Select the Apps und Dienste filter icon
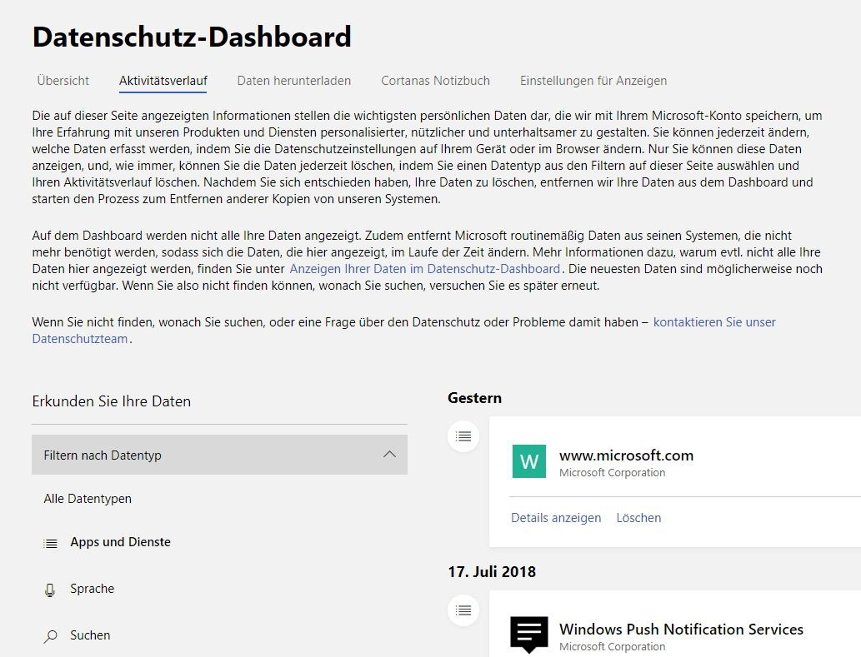Viewport: 861px width, 657px height. [x=50, y=542]
